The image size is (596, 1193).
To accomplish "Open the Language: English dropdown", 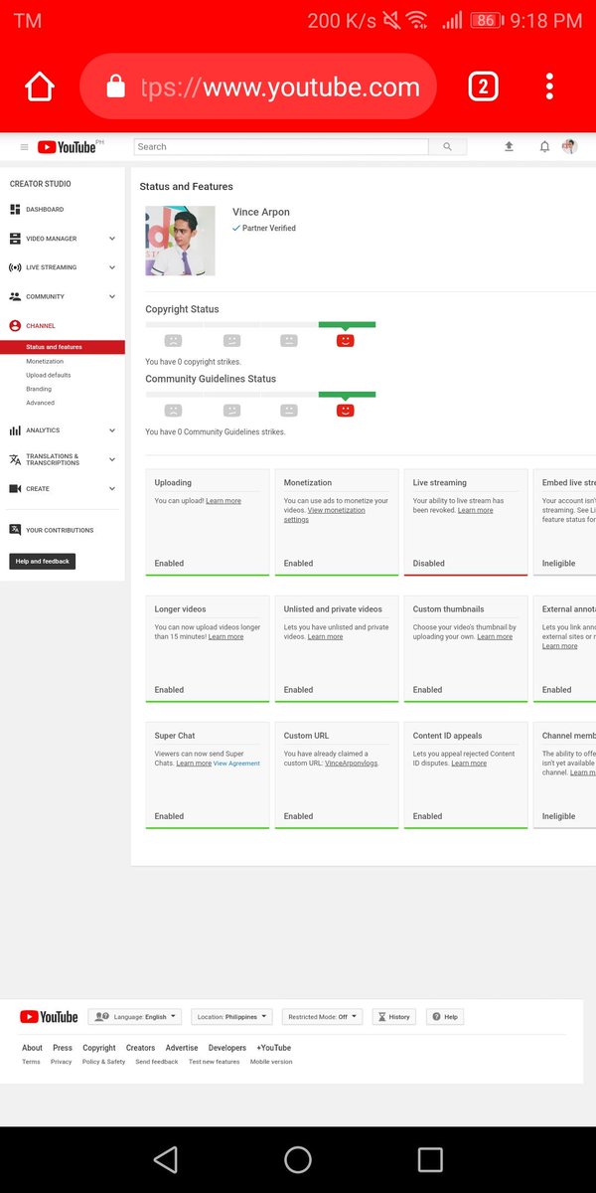I will click(134, 1017).
